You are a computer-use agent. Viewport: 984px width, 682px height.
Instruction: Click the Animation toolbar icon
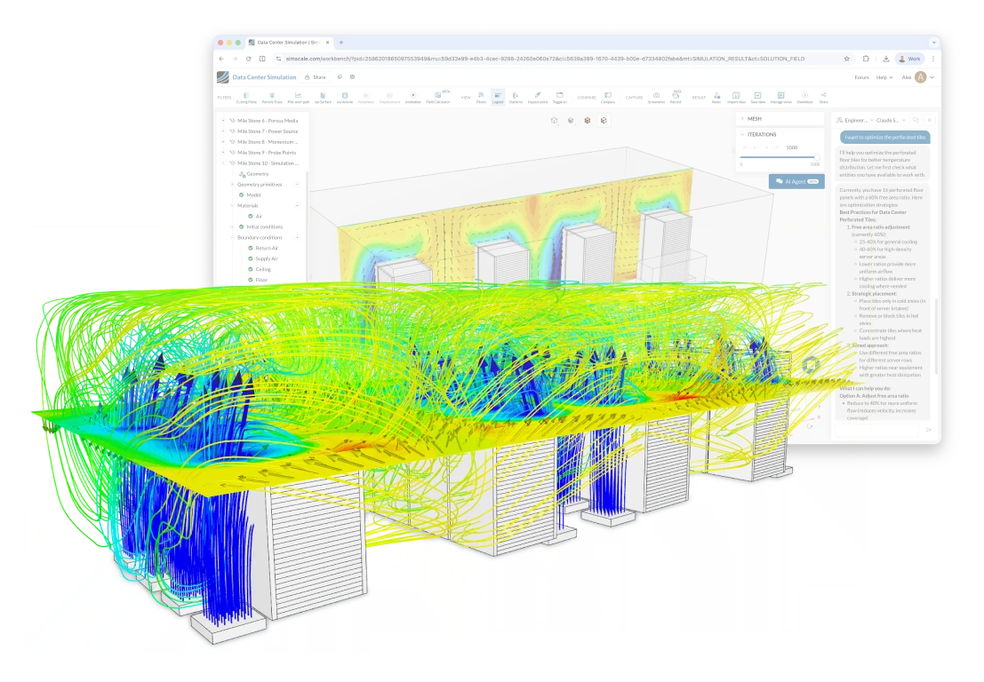pos(413,97)
